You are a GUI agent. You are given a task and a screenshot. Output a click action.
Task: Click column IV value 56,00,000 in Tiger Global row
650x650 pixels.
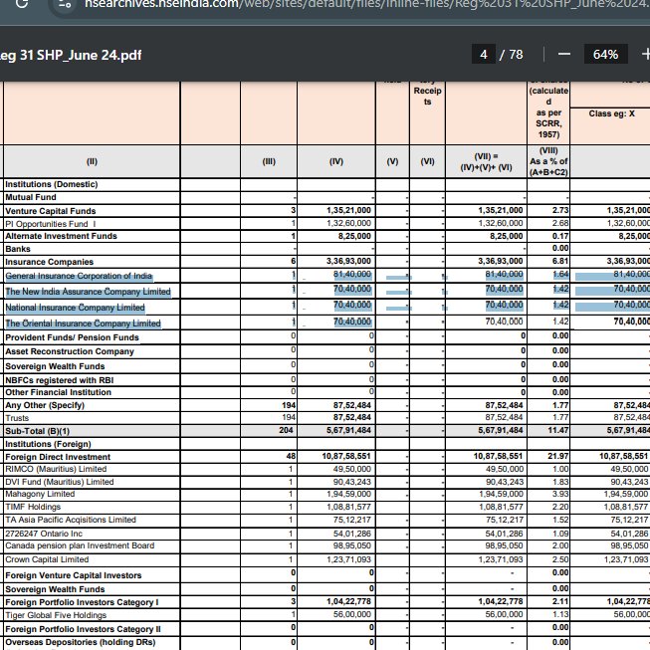(x=352, y=615)
